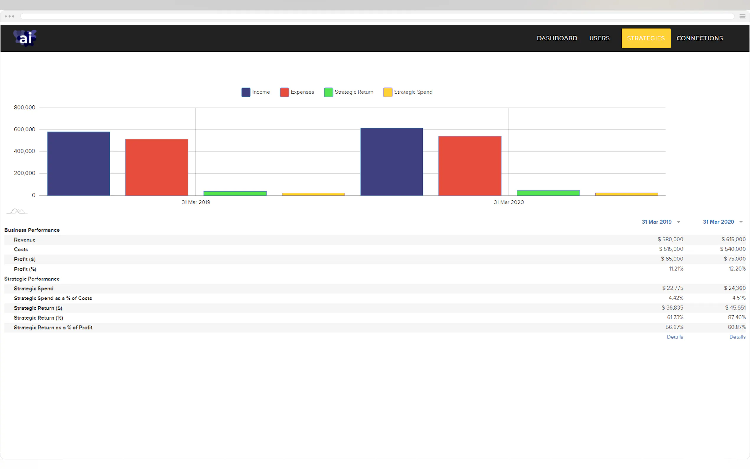Screen dimensions: 750x469
Task: Open Details link for 31 Mar 2020
Action: (x=737, y=337)
